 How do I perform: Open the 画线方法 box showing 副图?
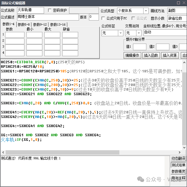click(177, 11)
